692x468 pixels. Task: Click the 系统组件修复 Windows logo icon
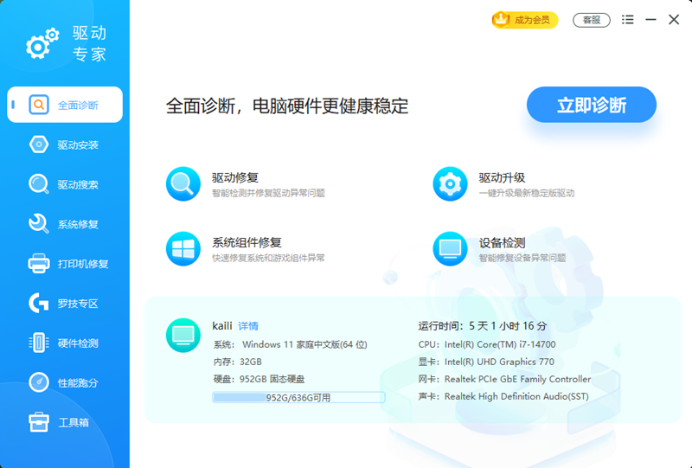[x=183, y=249]
